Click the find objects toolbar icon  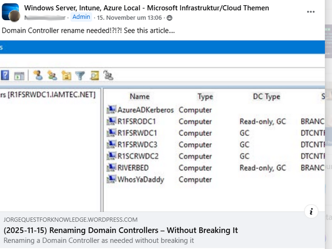pyautogui.click(x=94, y=76)
